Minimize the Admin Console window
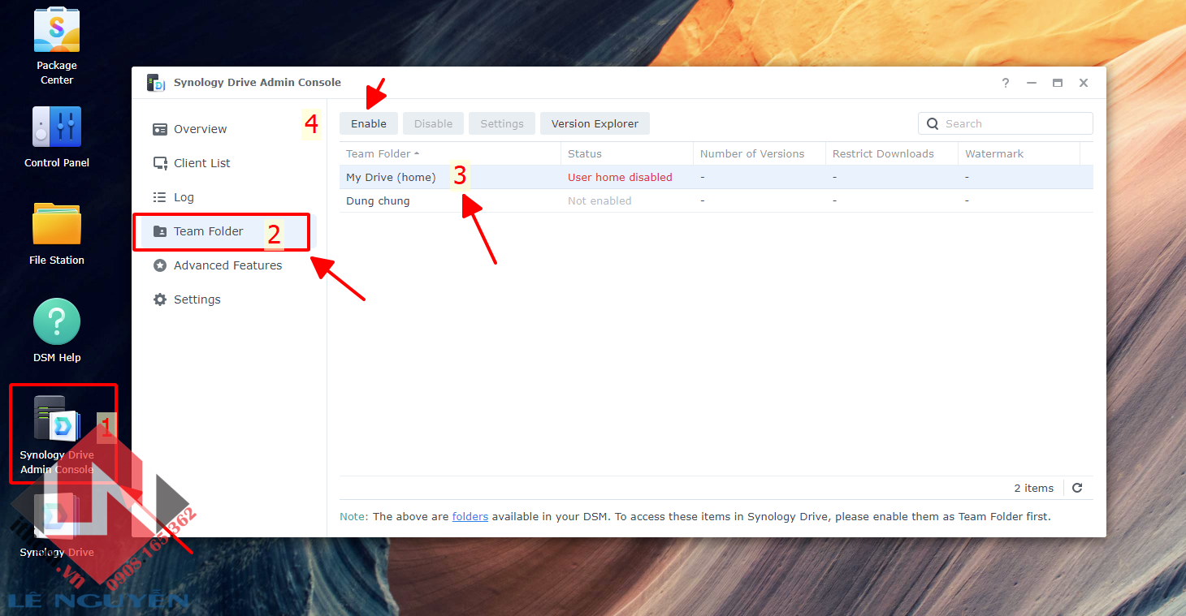 coord(1032,83)
